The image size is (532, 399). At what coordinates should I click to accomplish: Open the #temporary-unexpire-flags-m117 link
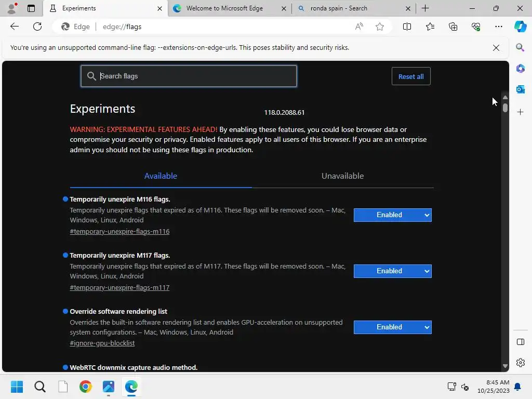click(119, 287)
